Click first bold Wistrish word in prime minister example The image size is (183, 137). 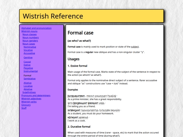[76, 96]
